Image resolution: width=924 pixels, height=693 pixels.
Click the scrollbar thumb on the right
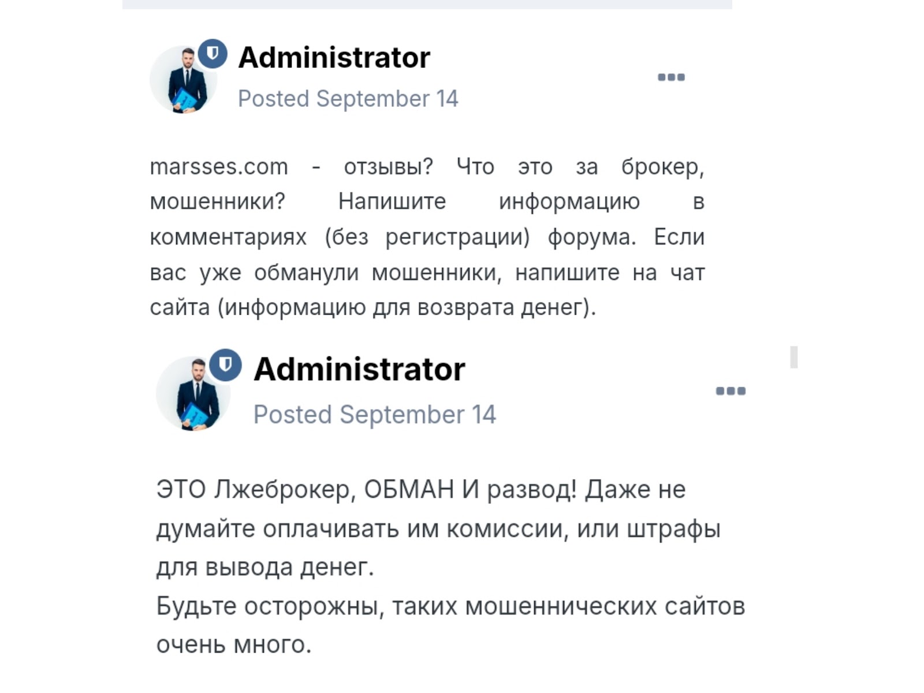pyautogui.click(x=794, y=357)
